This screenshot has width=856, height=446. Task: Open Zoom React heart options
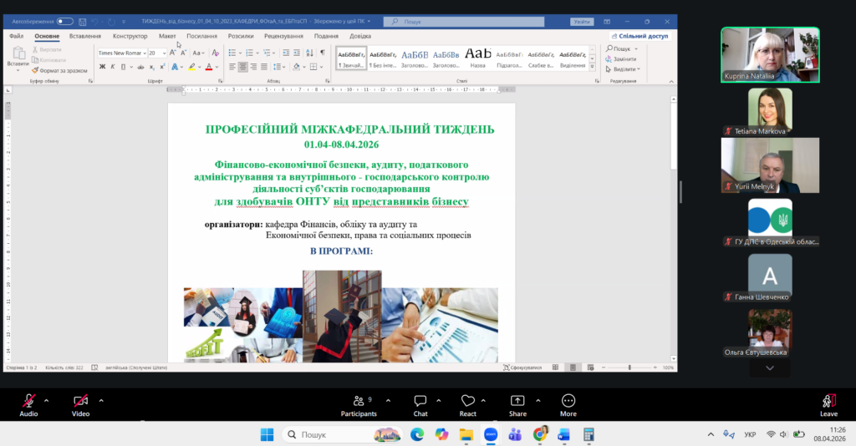click(x=468, y=405)
